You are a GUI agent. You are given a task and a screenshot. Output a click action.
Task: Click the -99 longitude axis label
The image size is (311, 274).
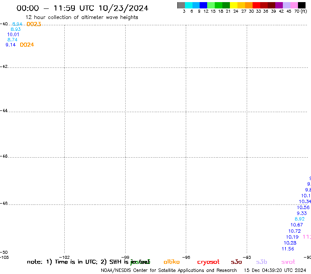click(x=125, y=257)
